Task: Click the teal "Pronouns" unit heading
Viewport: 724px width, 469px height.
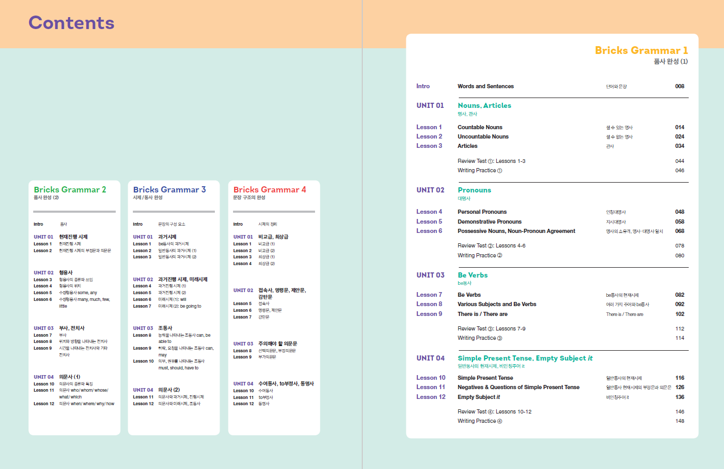Action: click(474, 190)
